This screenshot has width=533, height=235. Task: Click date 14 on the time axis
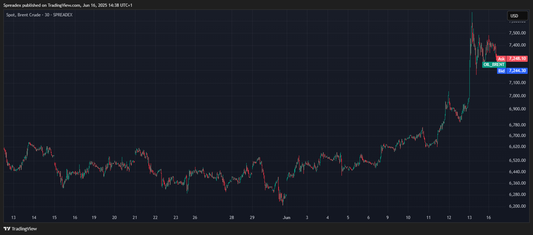[34, 218]
